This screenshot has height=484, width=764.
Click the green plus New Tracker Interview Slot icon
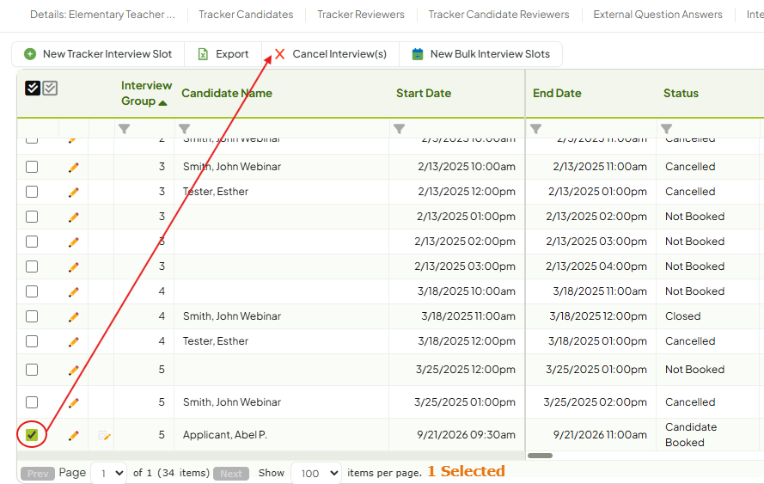pyautogui.click(x=30, y=54)
